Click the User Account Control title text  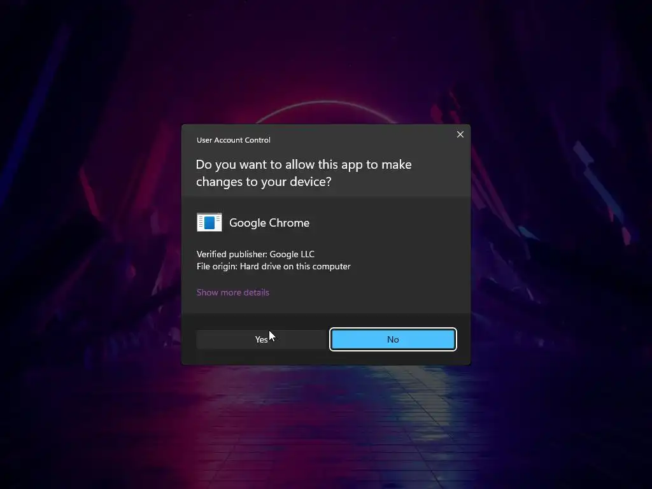[233, 140]
